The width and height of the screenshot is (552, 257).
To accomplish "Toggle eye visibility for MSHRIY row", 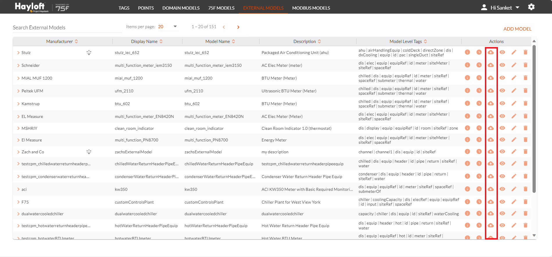I will [502, 128].
